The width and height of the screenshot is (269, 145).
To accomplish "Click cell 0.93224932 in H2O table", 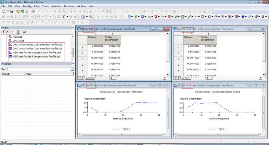I will (x=112, y=47).
